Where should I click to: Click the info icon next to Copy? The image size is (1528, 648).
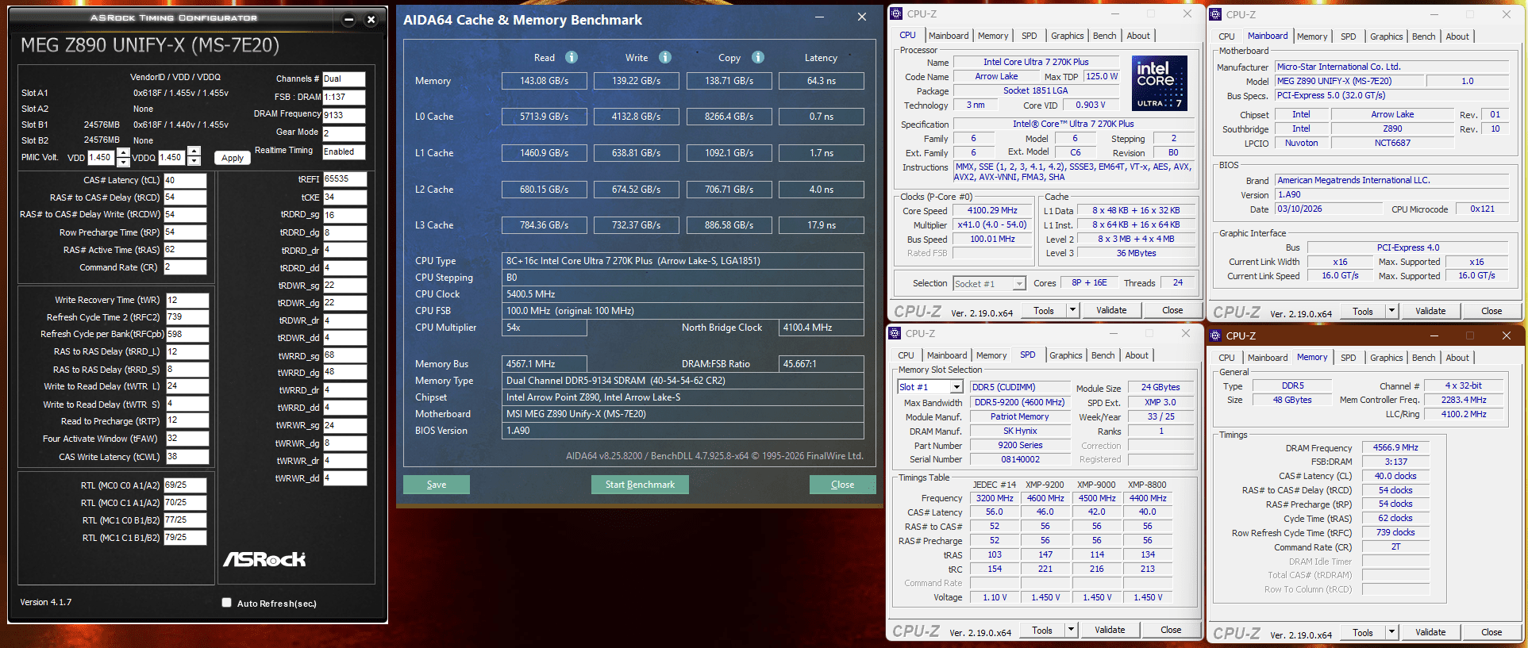[758, 57]
